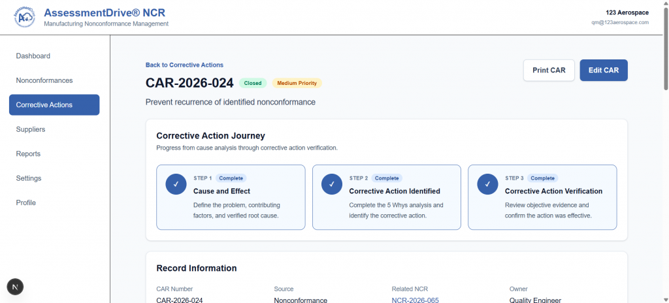Follow the Back to Corrective Actions link
The image size is (669, 303).
pos(184,65)
